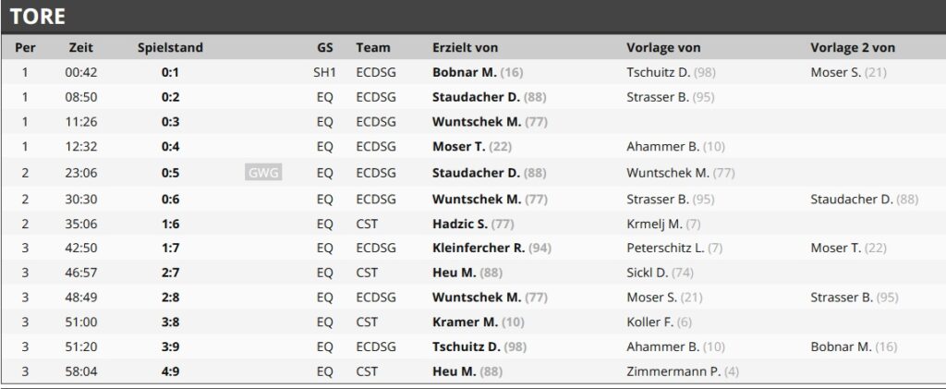
Task: Select Ahammer B. assist at 12:32
Action: click(x=662, y=147)
